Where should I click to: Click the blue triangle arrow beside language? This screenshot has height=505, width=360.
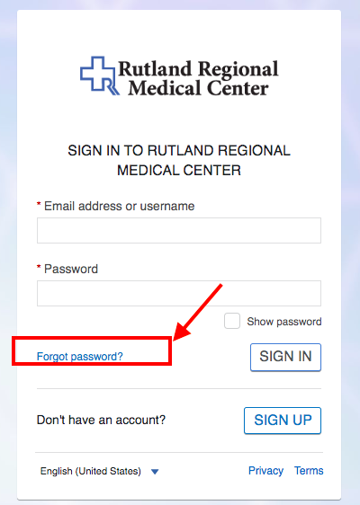155,472
